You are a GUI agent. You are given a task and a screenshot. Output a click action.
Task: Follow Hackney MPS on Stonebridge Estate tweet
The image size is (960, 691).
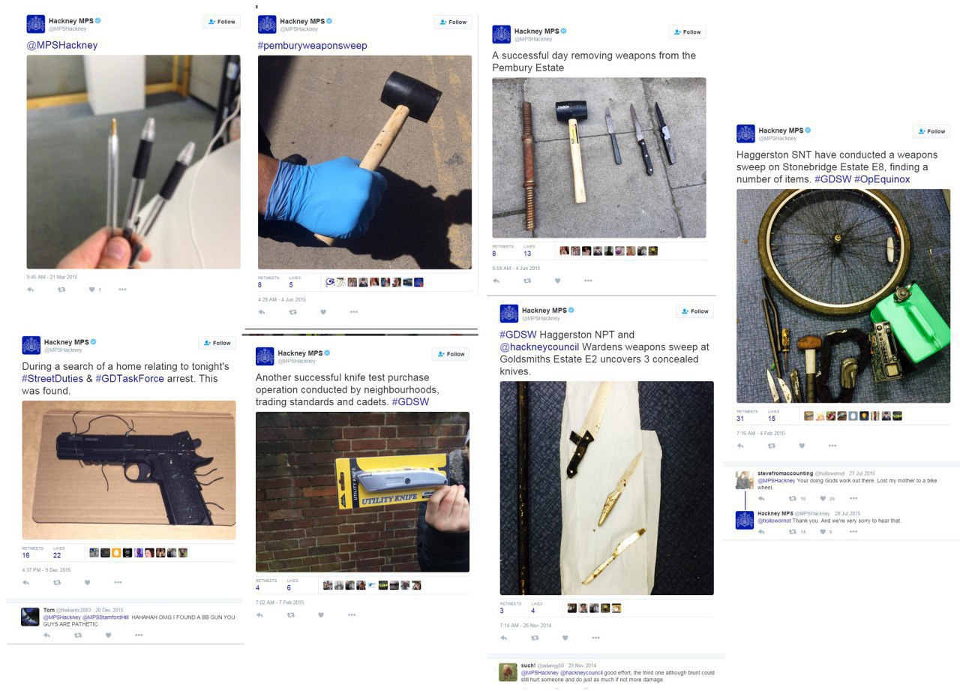(x=931, y=131)
